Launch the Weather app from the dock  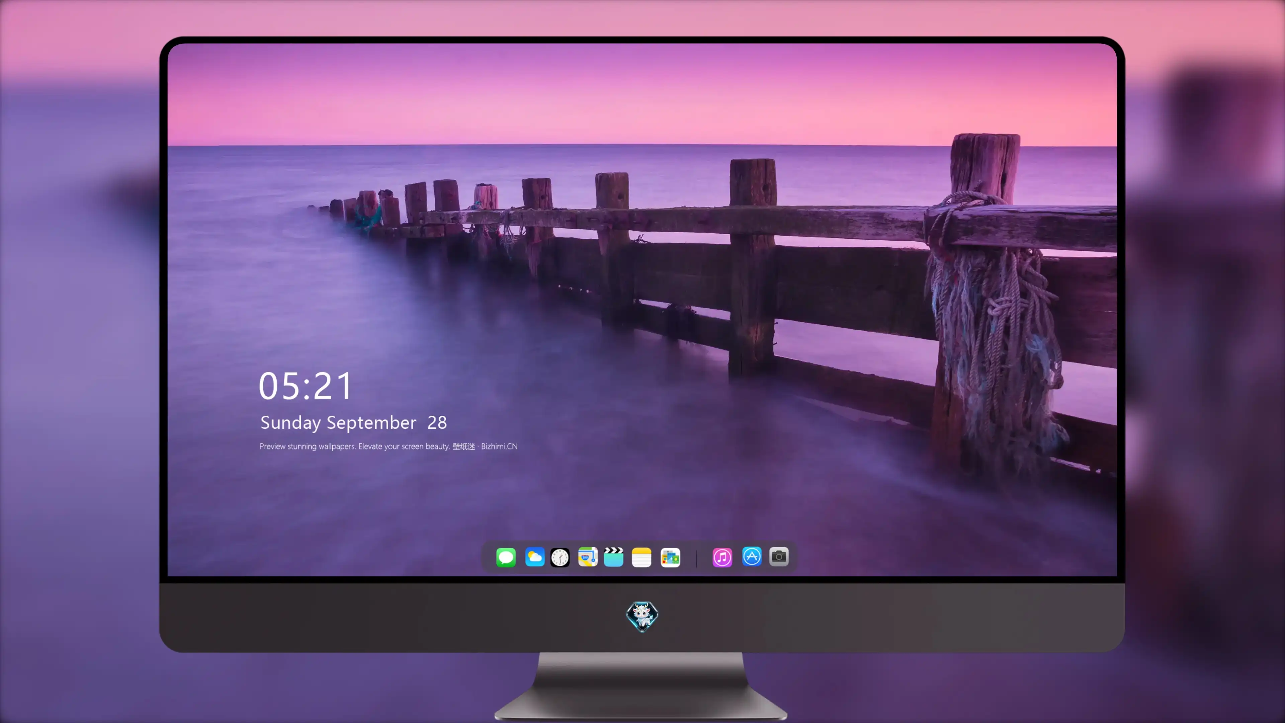(535, 557)
